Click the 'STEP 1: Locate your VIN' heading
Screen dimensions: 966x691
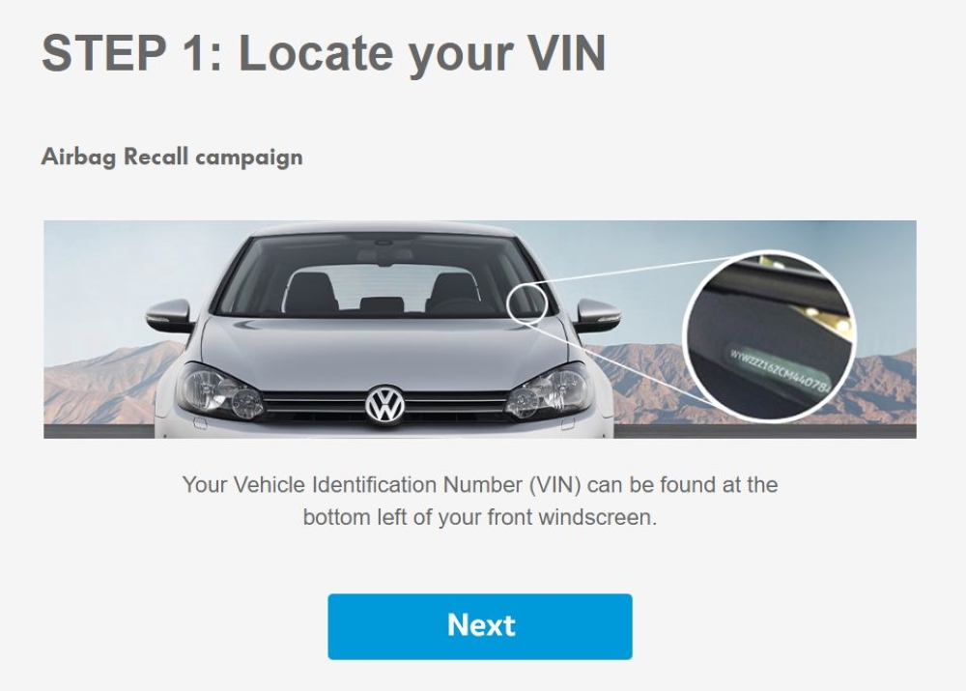[324, 53]
